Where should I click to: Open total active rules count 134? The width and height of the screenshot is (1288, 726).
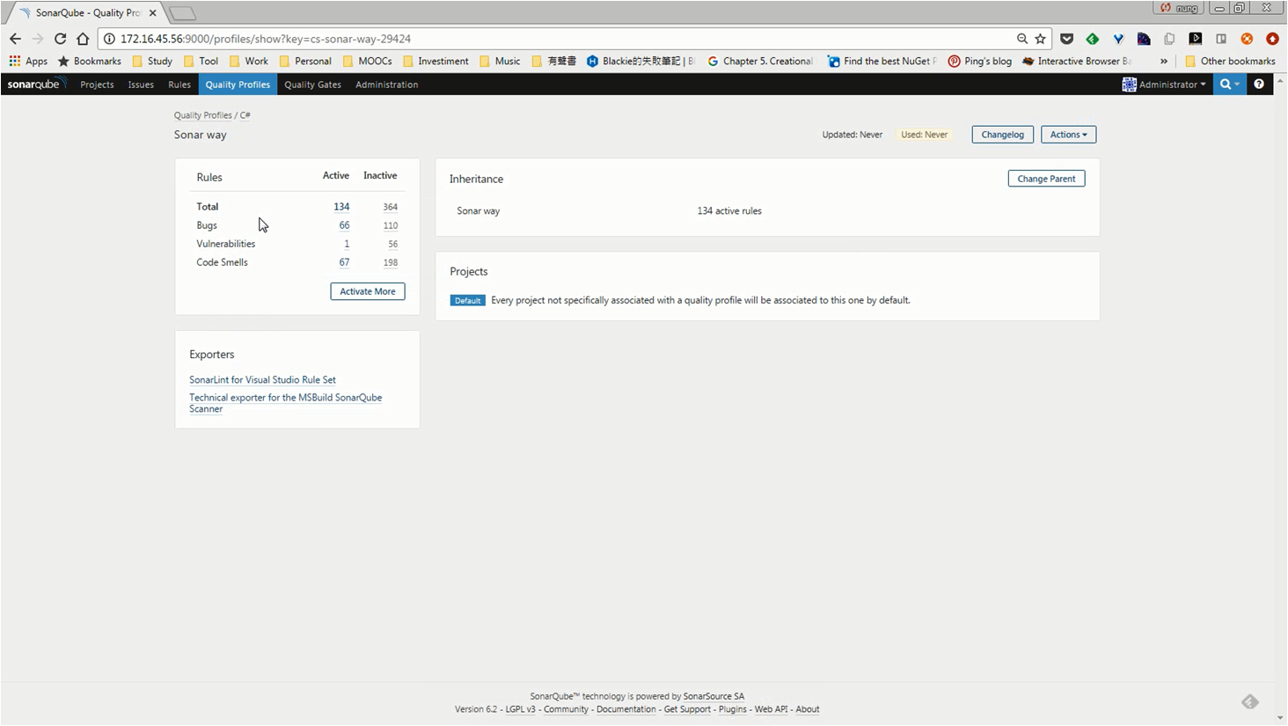pos(341,207)
